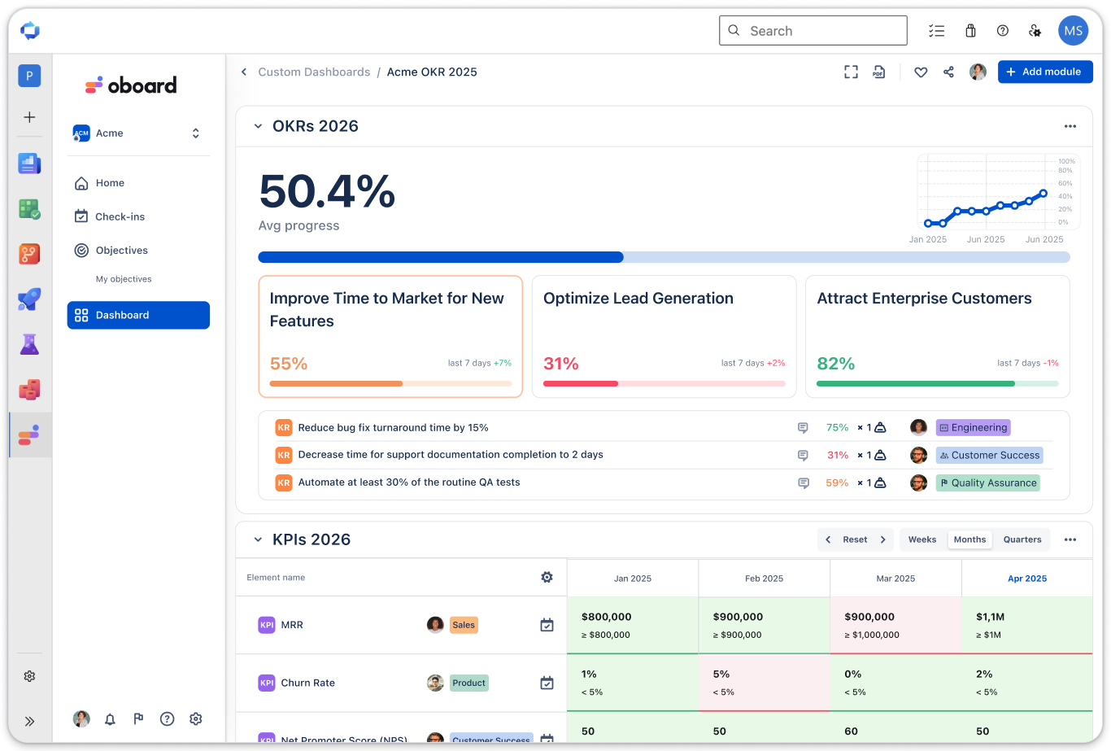Click the Add module button
Screen dimensions: 1111x751
[1045, 72]
